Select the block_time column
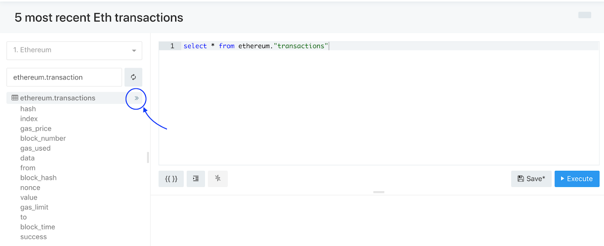Viewport: 604px width, 246px height. click(x=38, y=228)
